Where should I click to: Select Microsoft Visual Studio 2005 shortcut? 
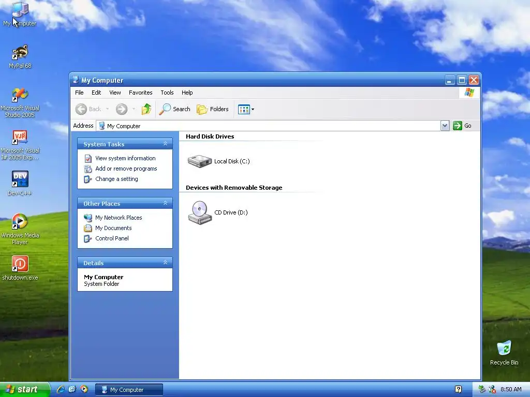[20, 103]
